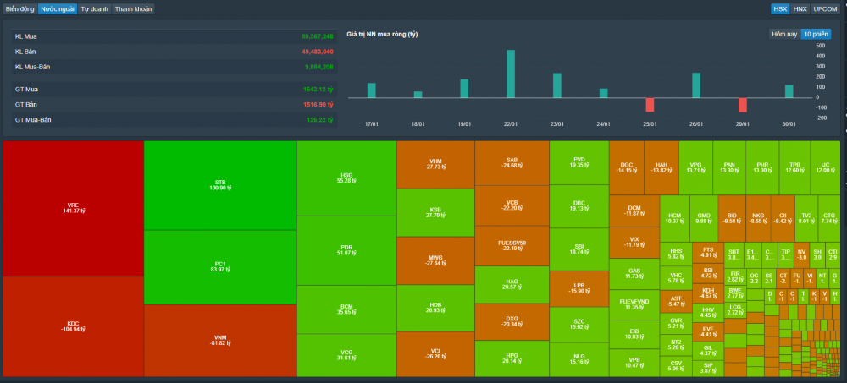Image resolution: width=847 pixels, height=383 pixels.
Task: Click the HPG treemap tile
Action: tap(512, 358)
